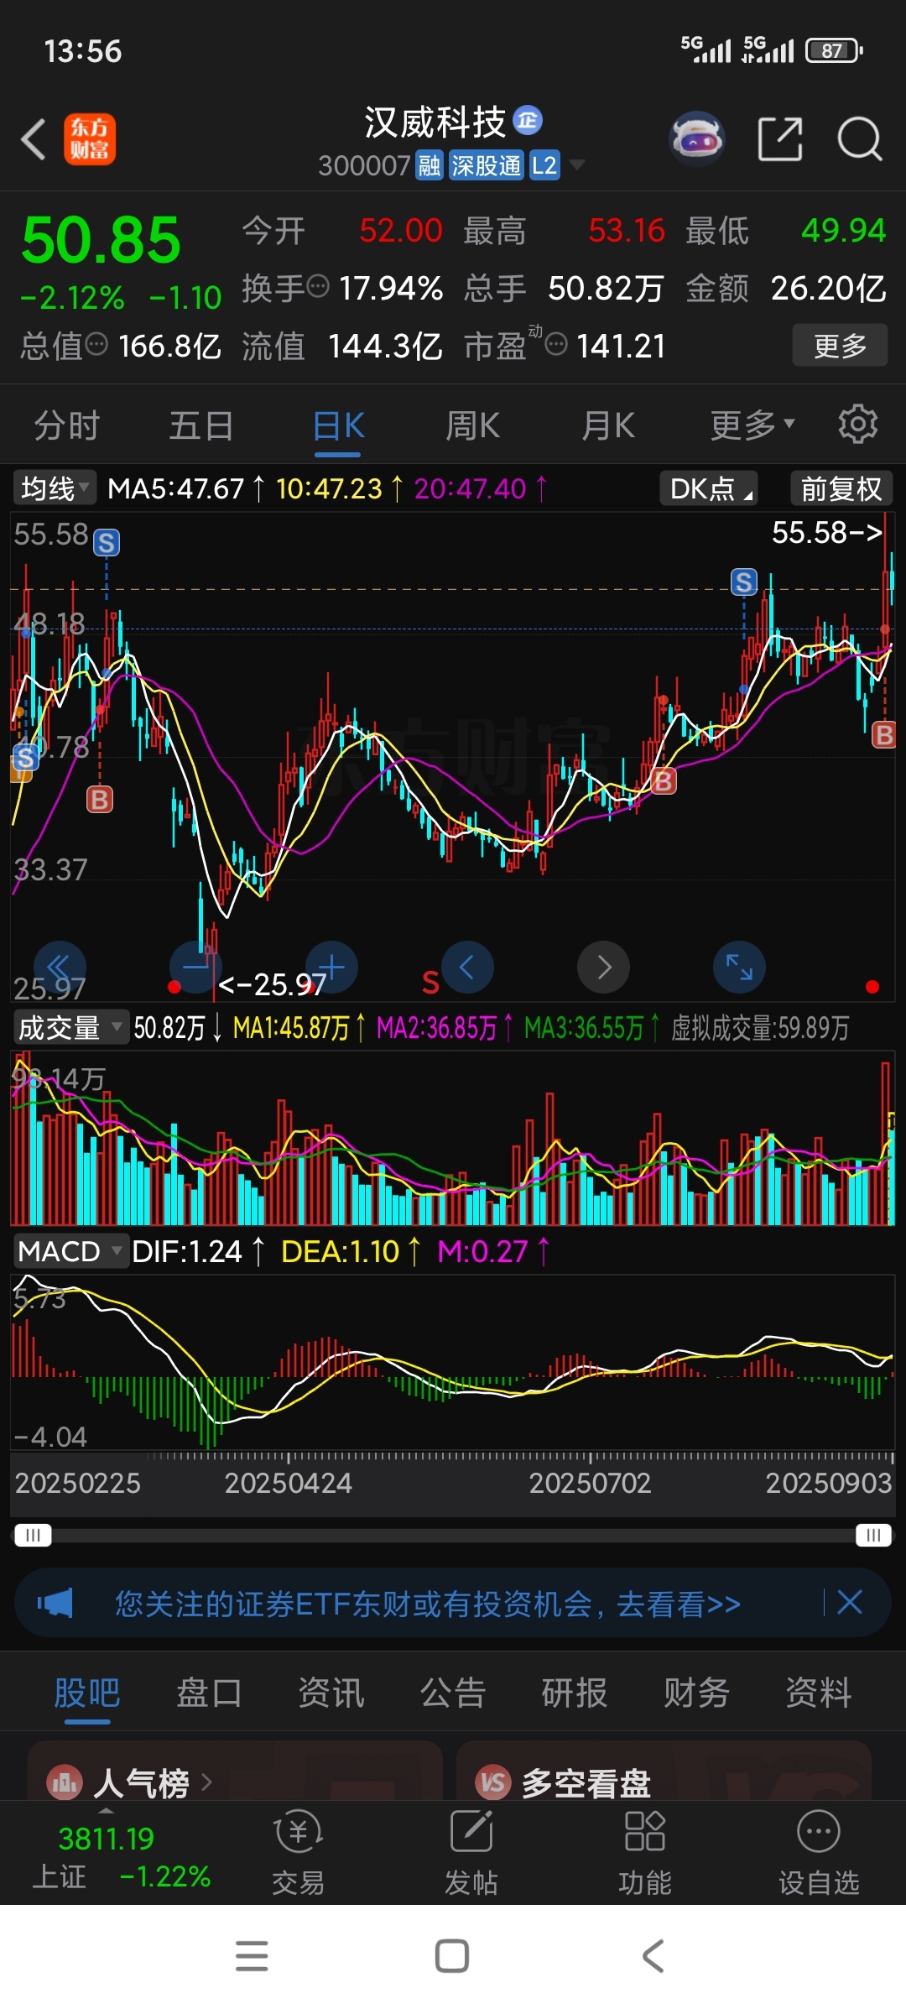The width and height of the screenshot is (906, 2014).
Task: Toggle the 前复权 adjustment setting
Action: (841, 488)
